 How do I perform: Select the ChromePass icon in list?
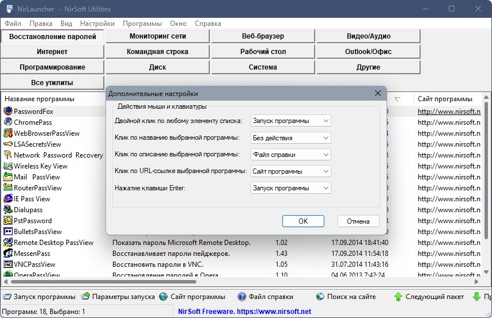pyautogui.click(x=8, y=122)
